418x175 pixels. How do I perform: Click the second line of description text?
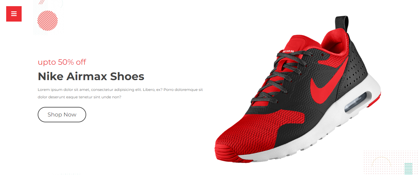coord(79,97)
